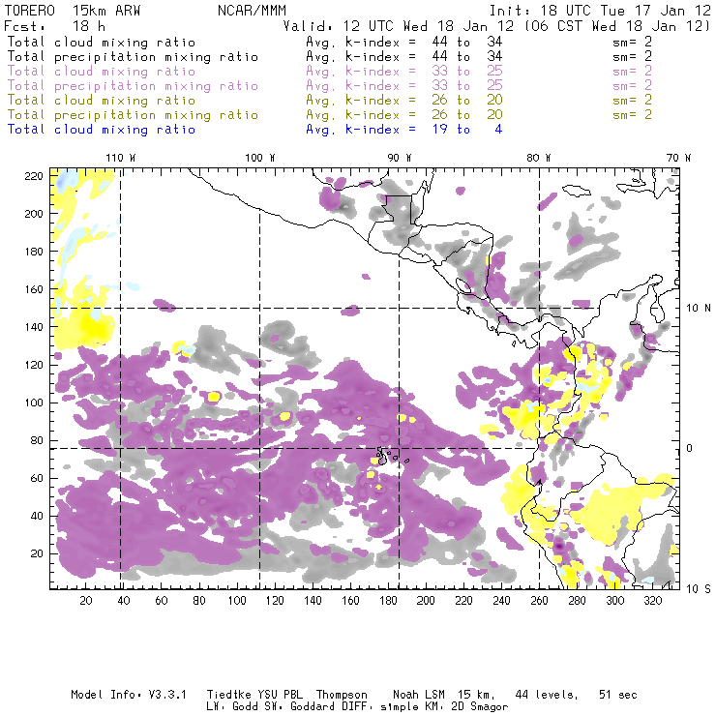The image size is (716, 716).
Task: Click the "TORERO 15km ARW" title text
Action: pos(73,11)
